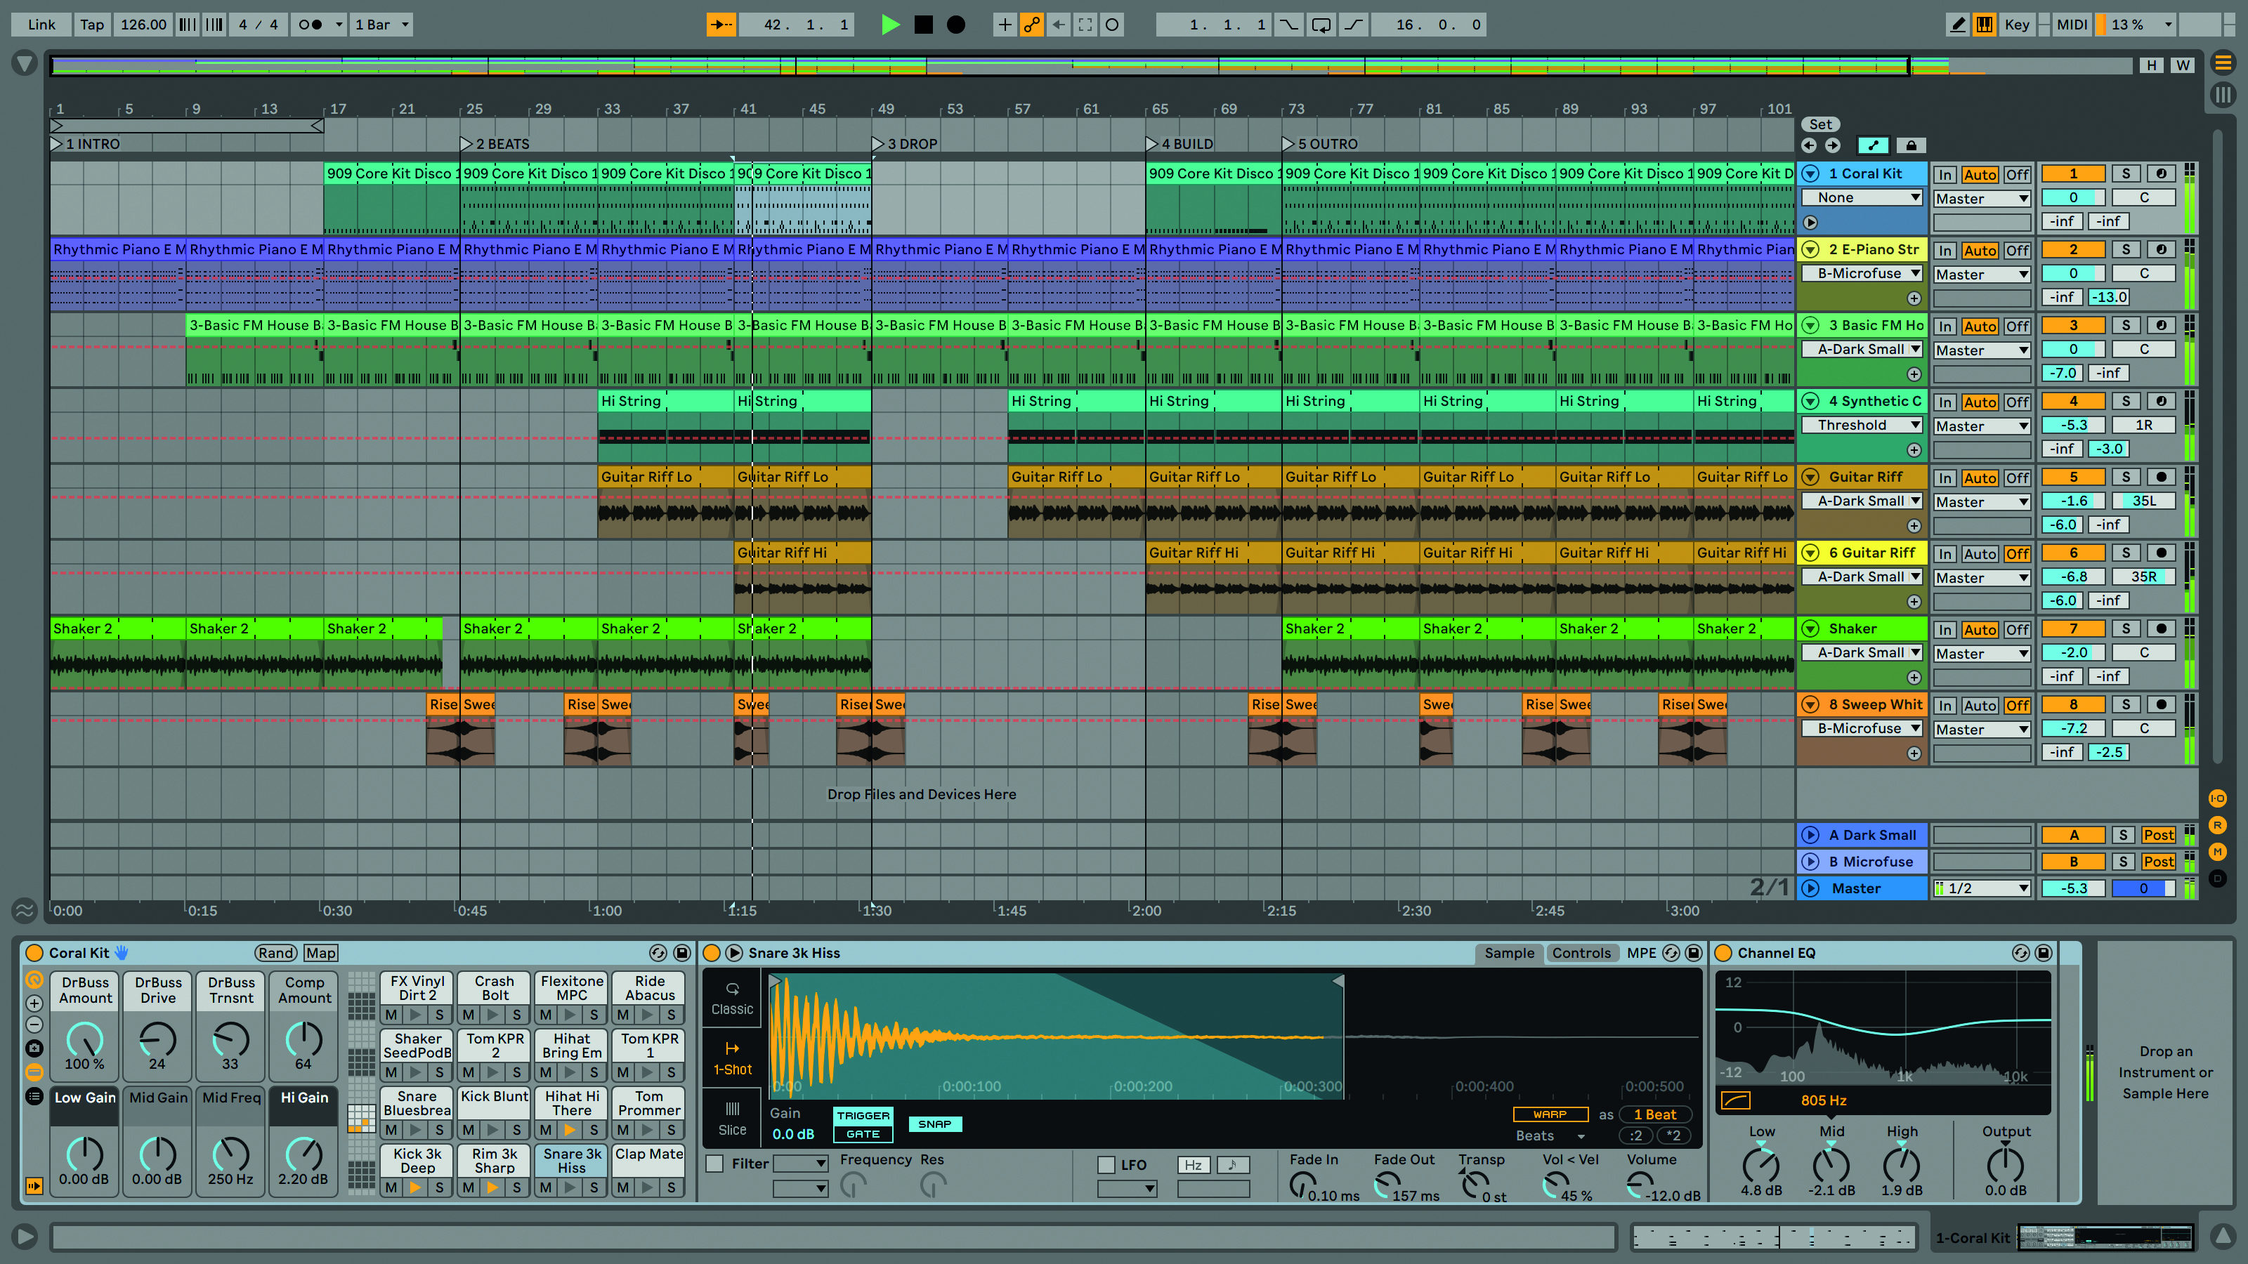Select 1-Shot playback mode
This screenshot has width=2248, height=1264.
click(732, 1058)
